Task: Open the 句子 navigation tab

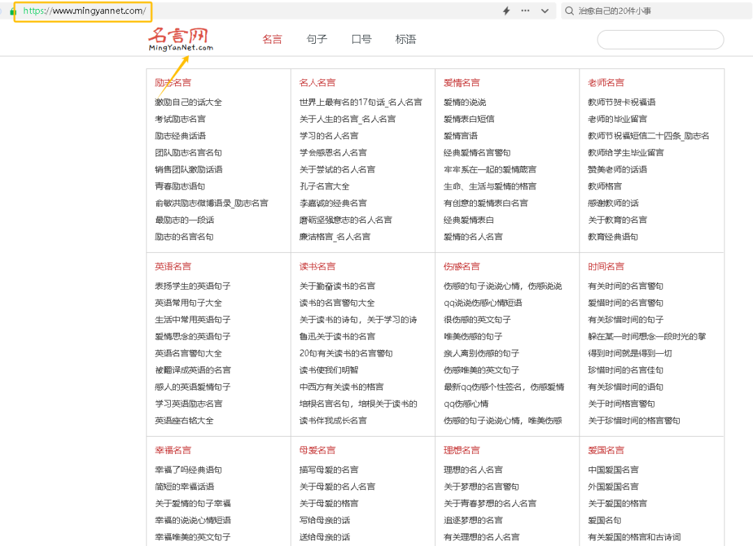Action: (x=317, y=39)
